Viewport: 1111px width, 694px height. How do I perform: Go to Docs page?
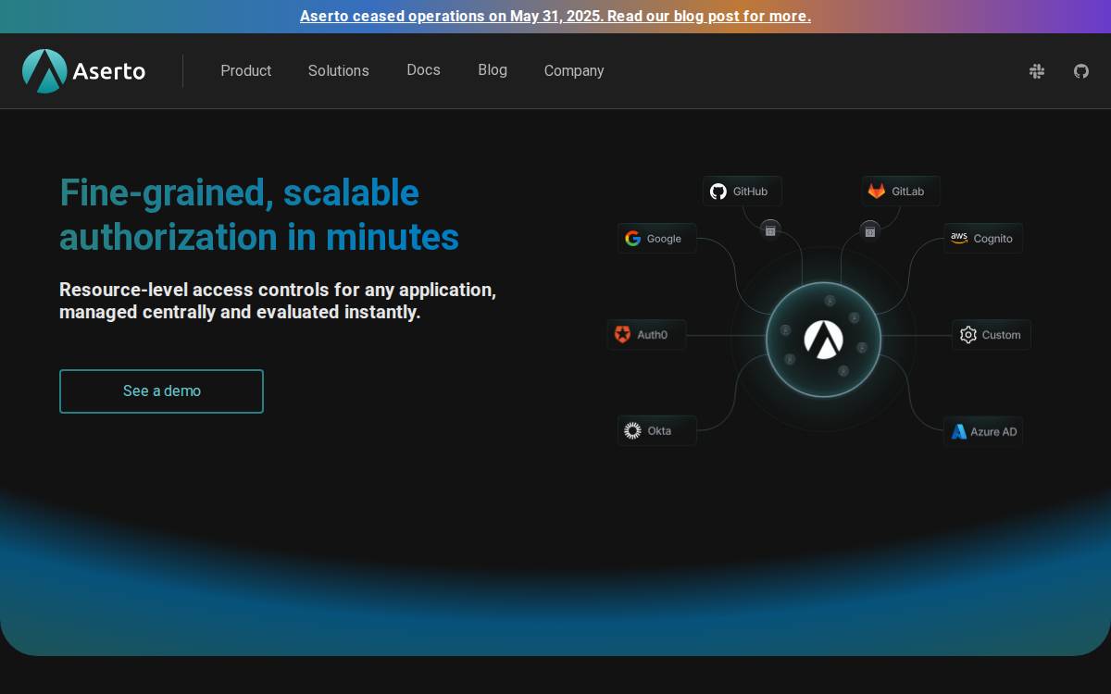(423, 70)
